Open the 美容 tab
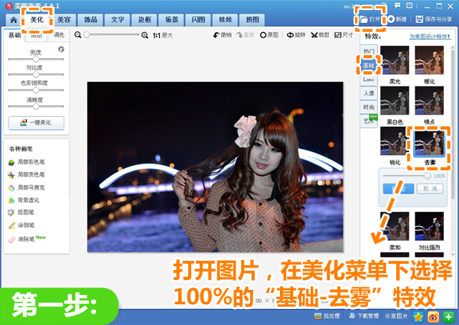The width and height of the screenshot is (459, 325). tap(63, 20)
